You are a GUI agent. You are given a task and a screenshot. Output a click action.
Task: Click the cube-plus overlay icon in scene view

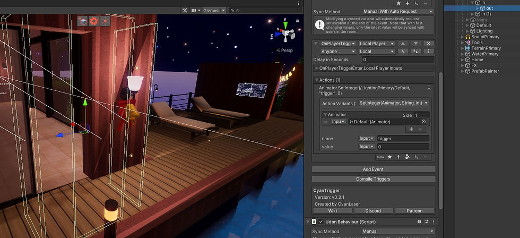pos(82,21)
